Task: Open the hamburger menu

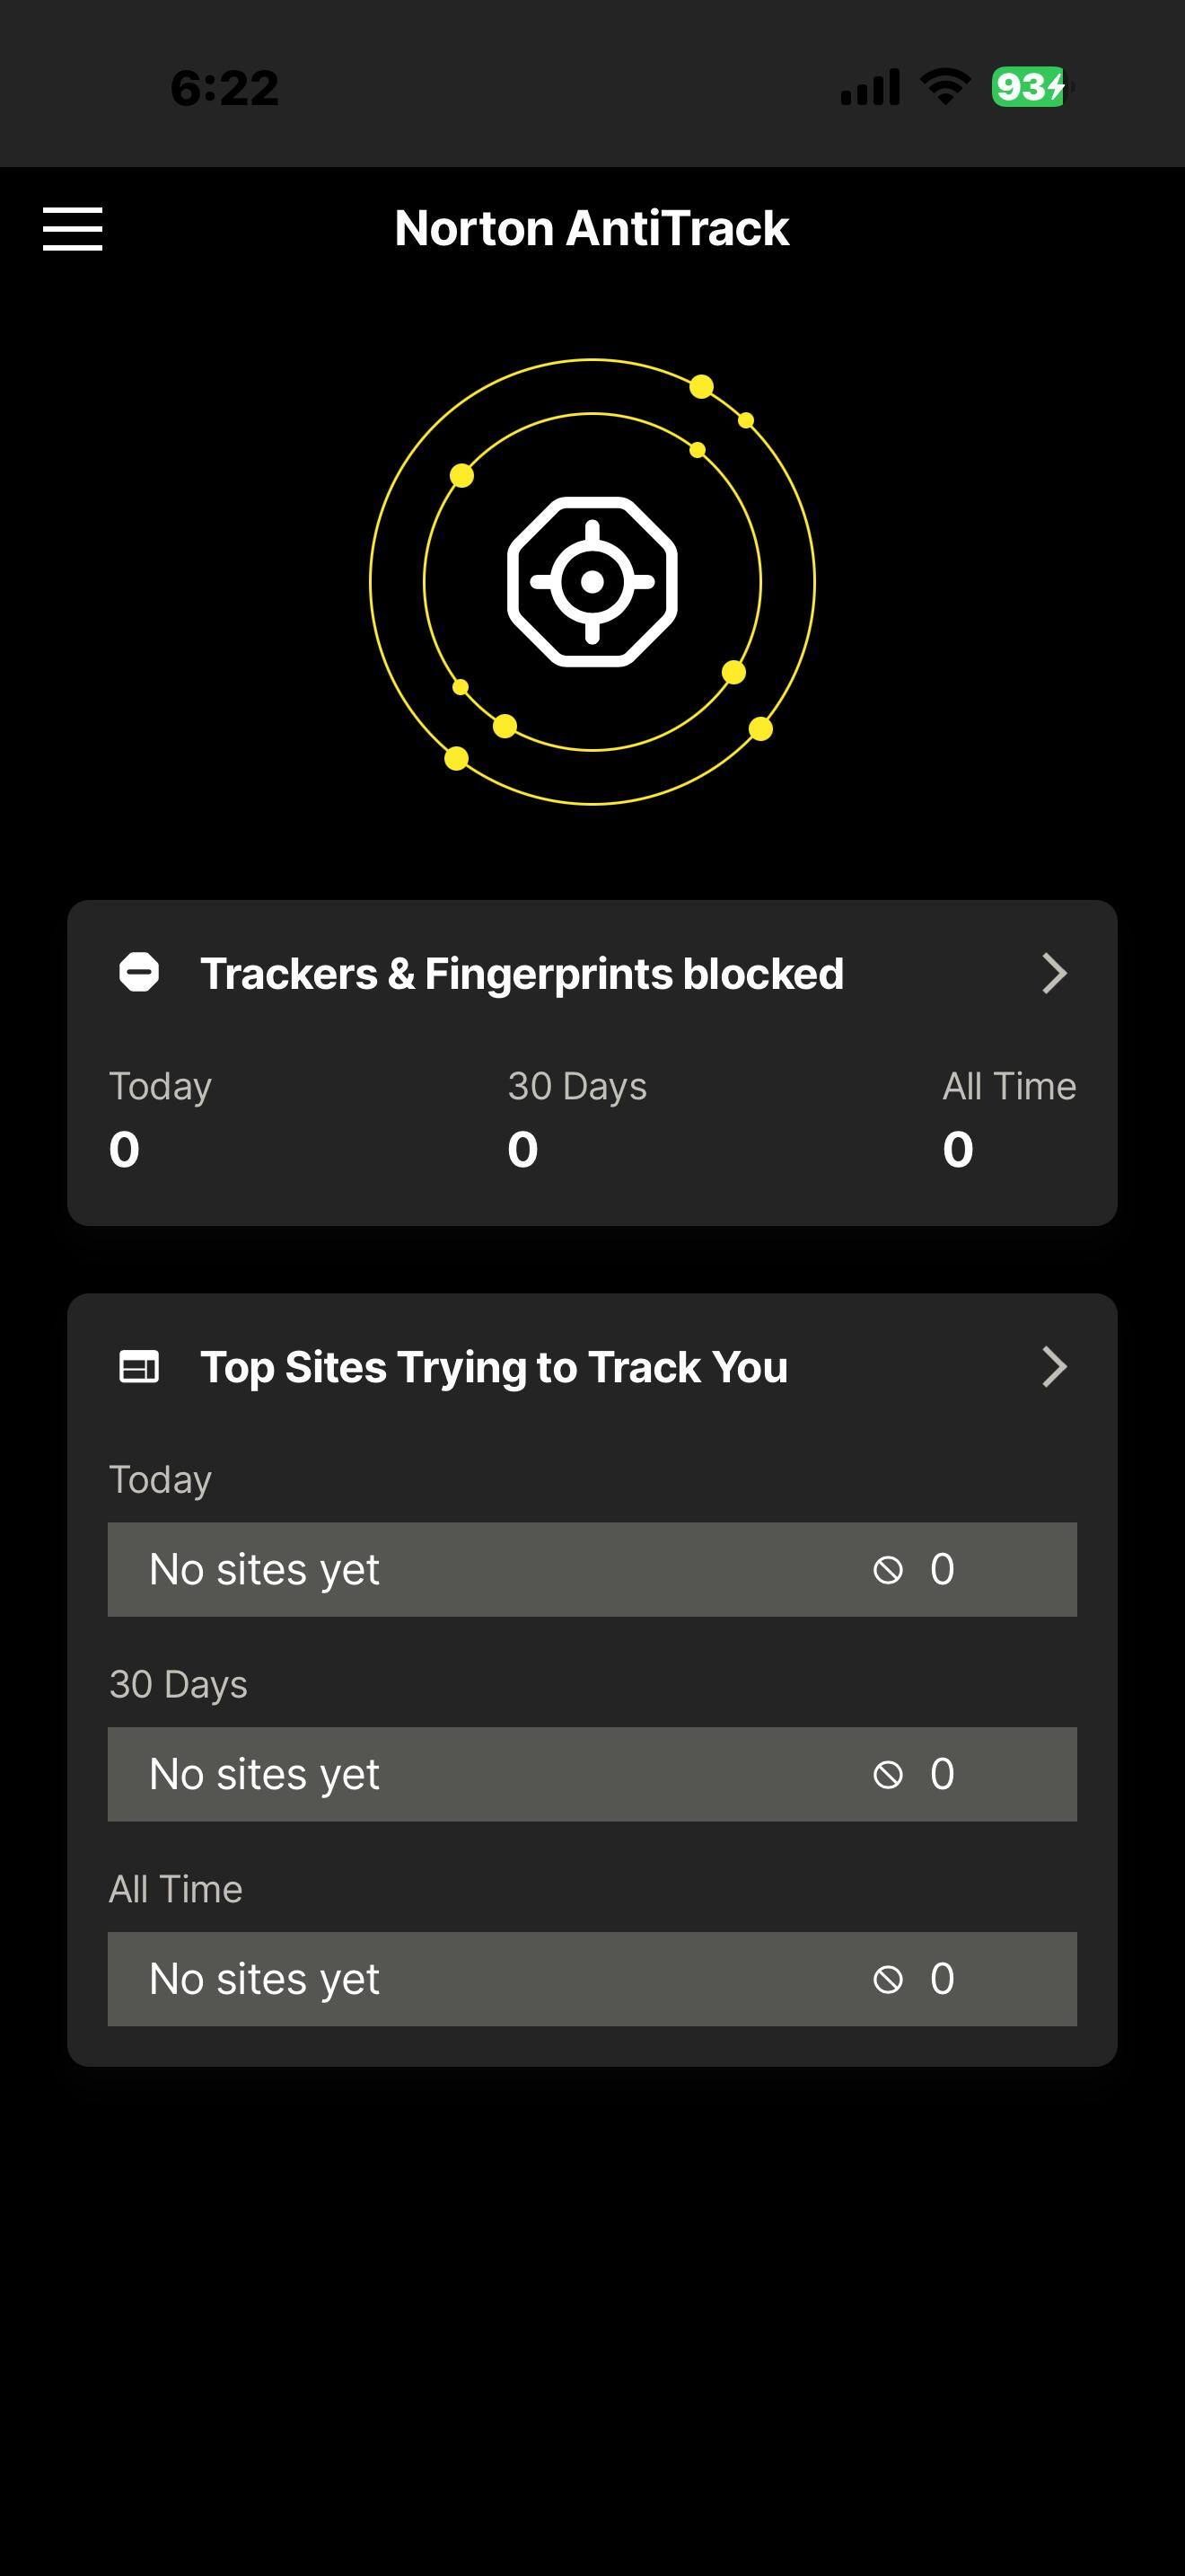Action: click(72, 229)
